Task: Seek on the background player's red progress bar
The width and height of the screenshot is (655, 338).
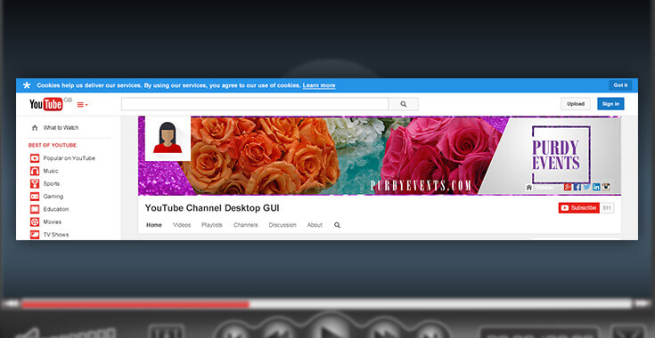Action: click(135, 304)
